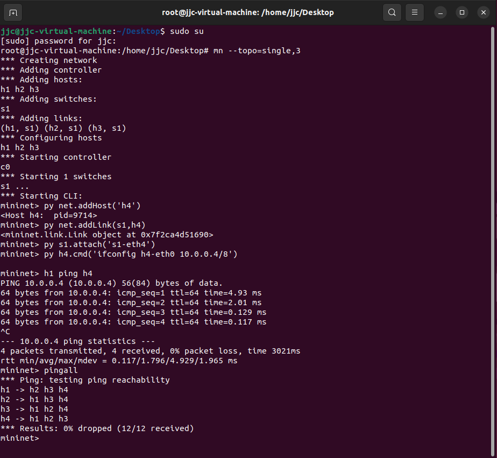Open the hamburger menu
Screen dimensions: 497x458
415,12
